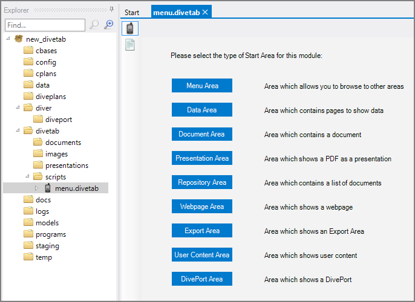Collapse the diver folder node

point(18,108)
